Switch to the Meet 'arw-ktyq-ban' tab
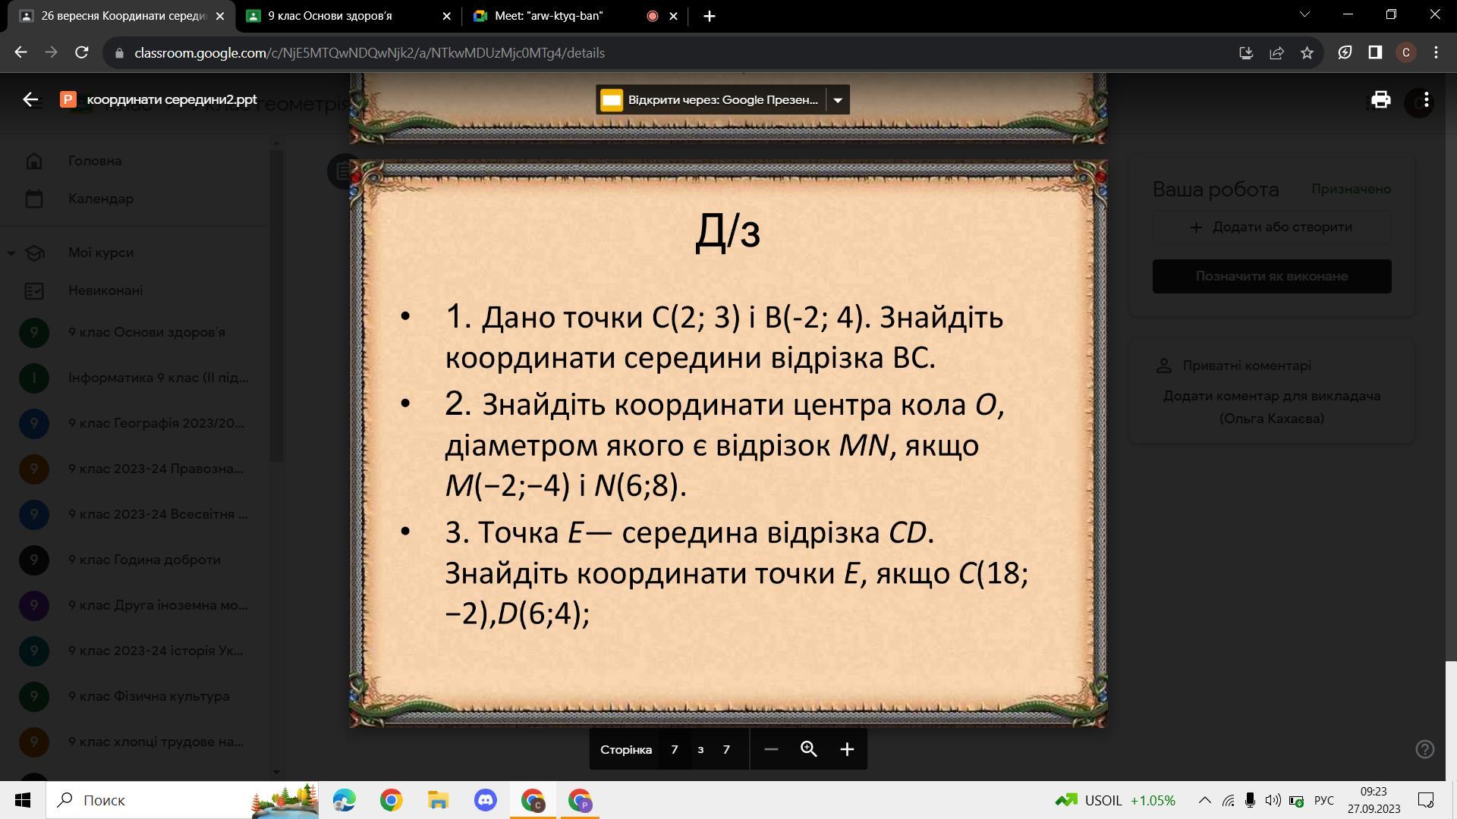The image size is (1457, 819). [x=549, y=16]
